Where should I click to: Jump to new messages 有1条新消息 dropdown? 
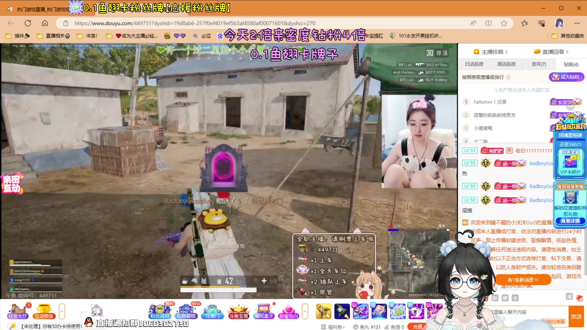pyautogui.click(x=523, y=280)
